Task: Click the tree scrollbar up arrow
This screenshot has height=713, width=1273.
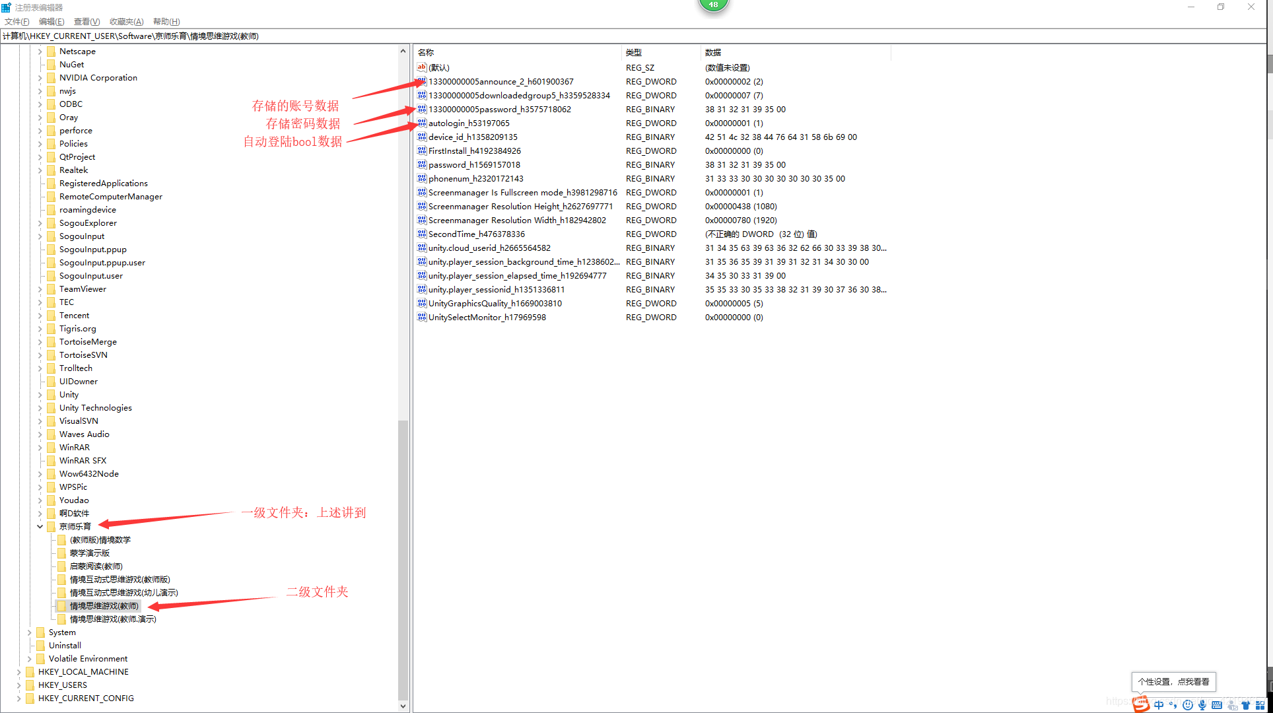Action: click(403, 51)
